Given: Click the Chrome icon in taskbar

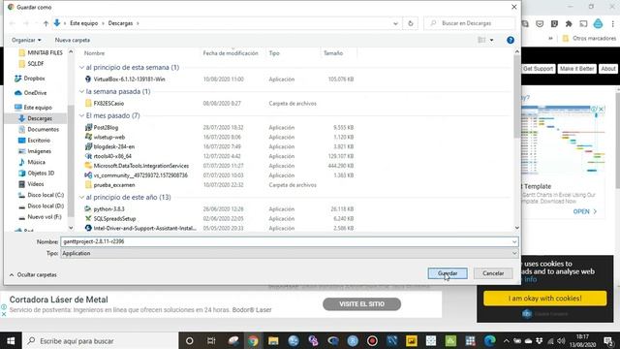Looking at the screenshot, I should (253, 340).
